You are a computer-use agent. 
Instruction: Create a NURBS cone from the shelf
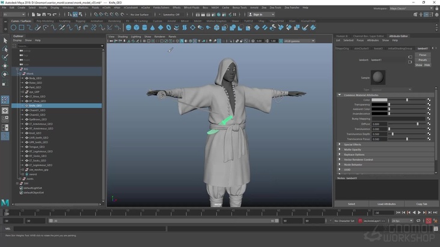(x=152, y=28)
